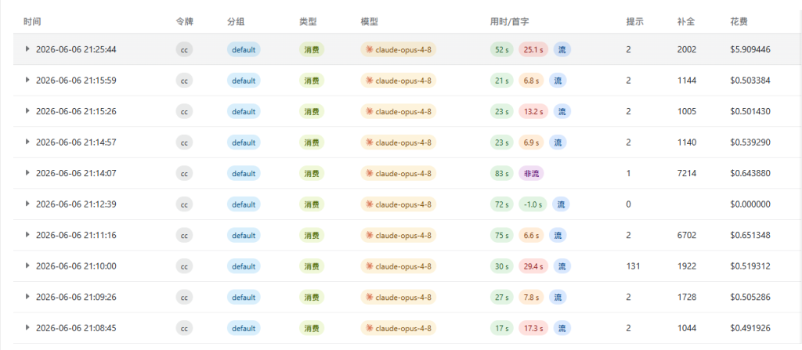Click the 提示 column header
This screenshot has height=350, width=802.
click(x=634, y=22)
